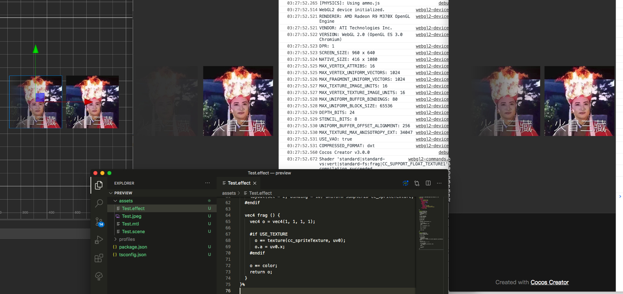The width and height of the screenshot is (623, 294).
Task: Click the 'STENCIL_BITS: 8' log message
Action: [338, 119]
